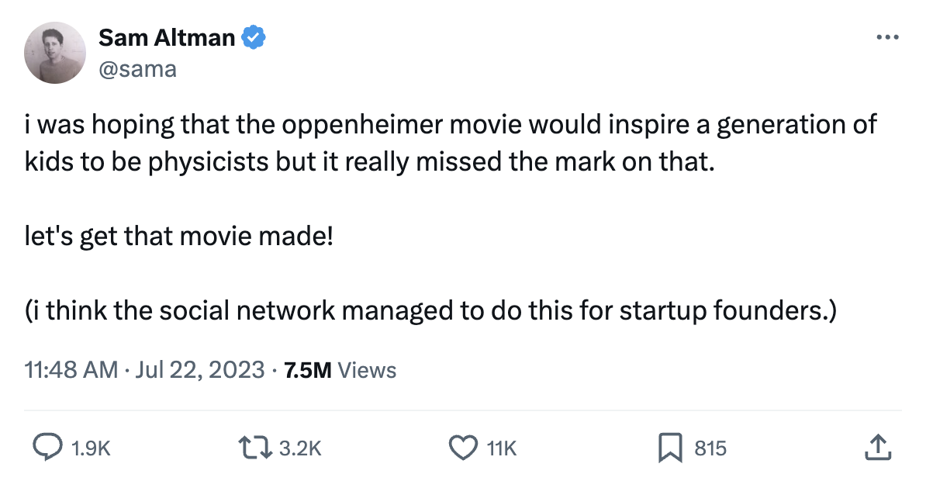Open the @sama handle link

coord(138,69)
